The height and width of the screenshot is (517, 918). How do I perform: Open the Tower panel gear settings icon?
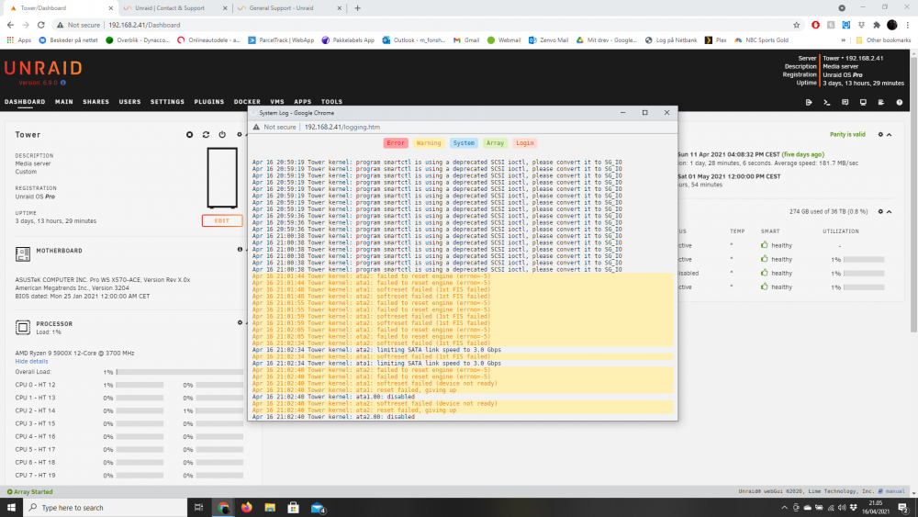coord(239,135)
